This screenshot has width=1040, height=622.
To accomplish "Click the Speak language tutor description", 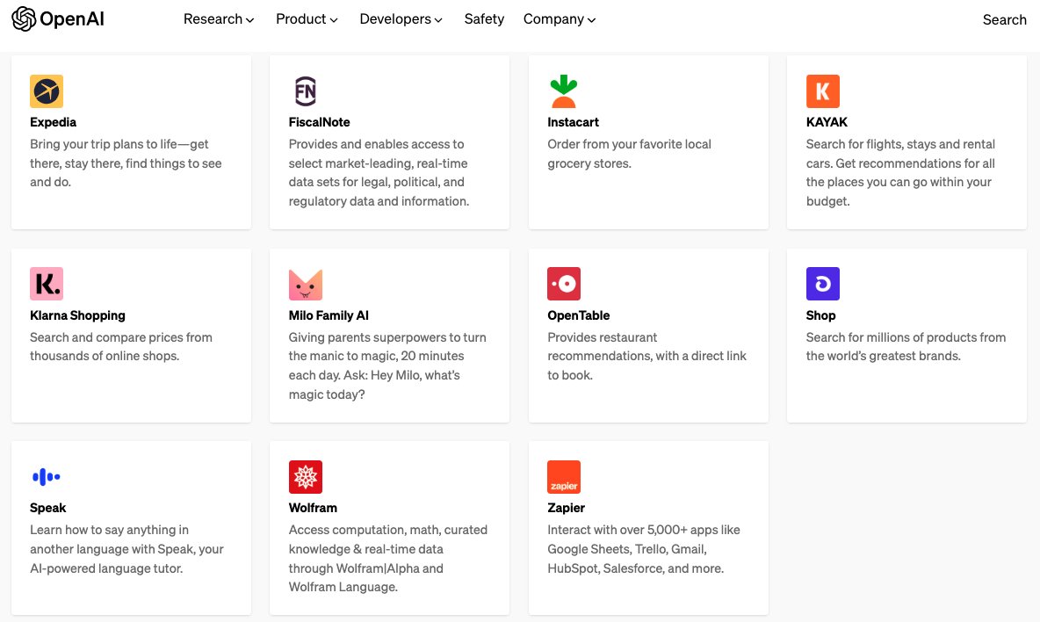I will [126, 549].
